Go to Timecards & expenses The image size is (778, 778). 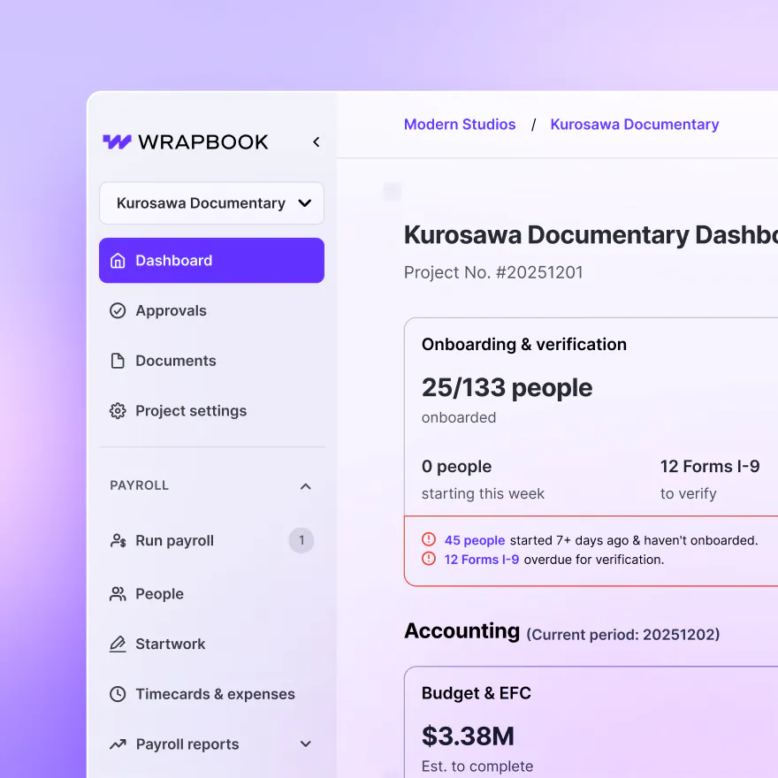(216, 694)
